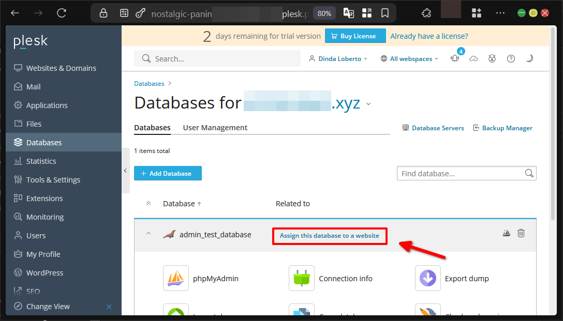Type in the Find database field
This screenshot has height=321, width=563.
(461, 173)
